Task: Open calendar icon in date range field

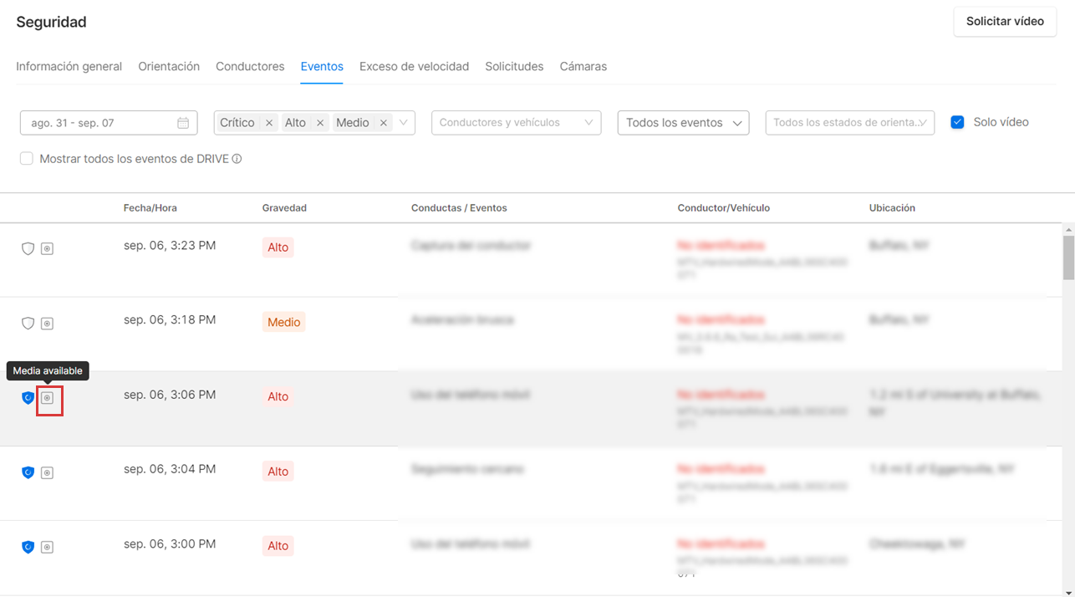Action: tap(183, 123)
